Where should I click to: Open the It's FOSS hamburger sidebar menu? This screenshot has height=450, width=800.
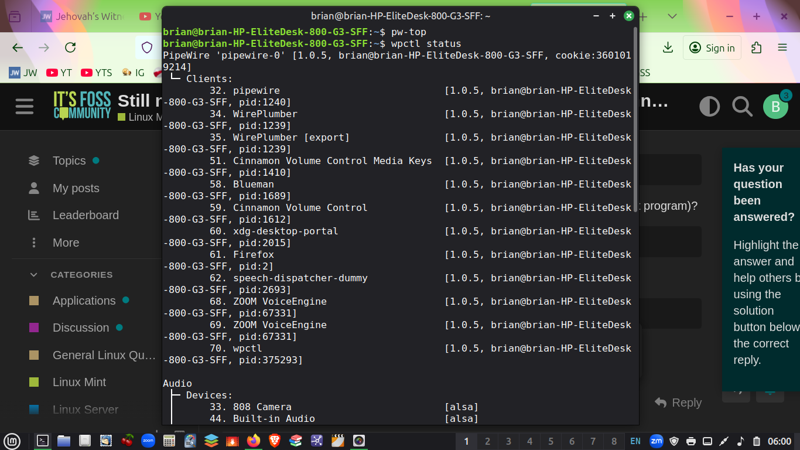(25, 107)
